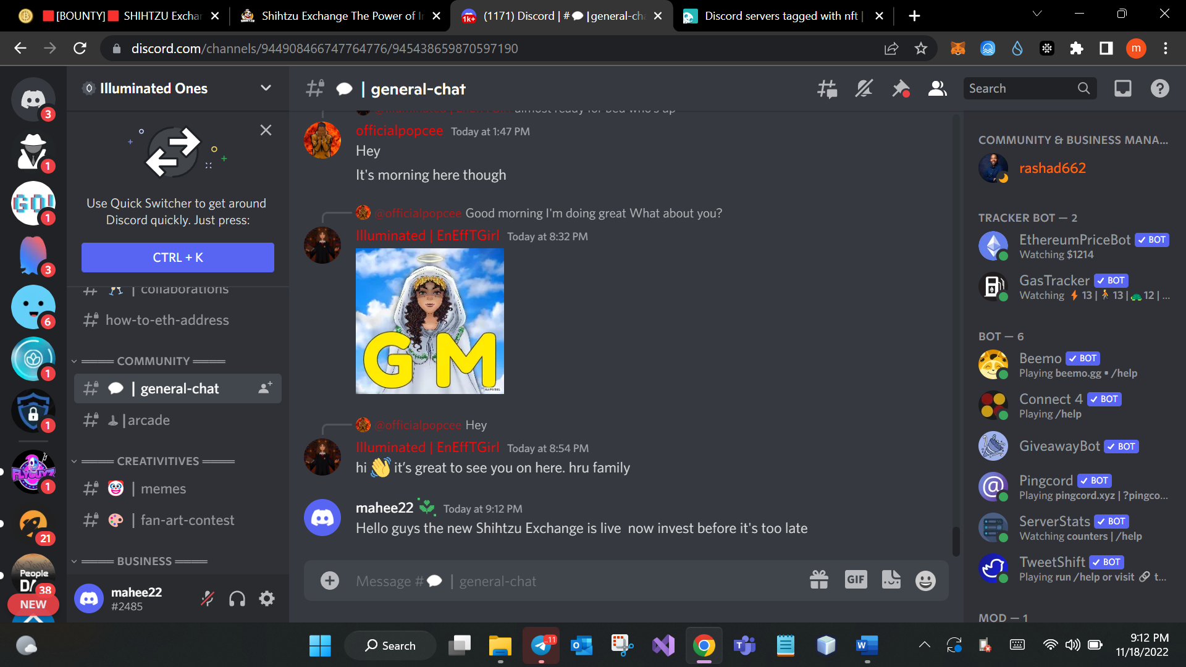Collapse the CREATIVITIVES category
Viewport: 1186px width, 667px height.
[x=153, y=461]
